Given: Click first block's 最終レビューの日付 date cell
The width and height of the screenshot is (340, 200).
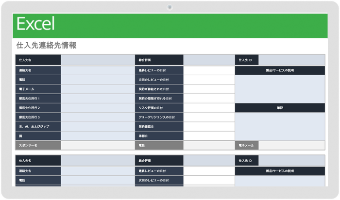Looking at the screenshot, I should click(x=209, y=70).
